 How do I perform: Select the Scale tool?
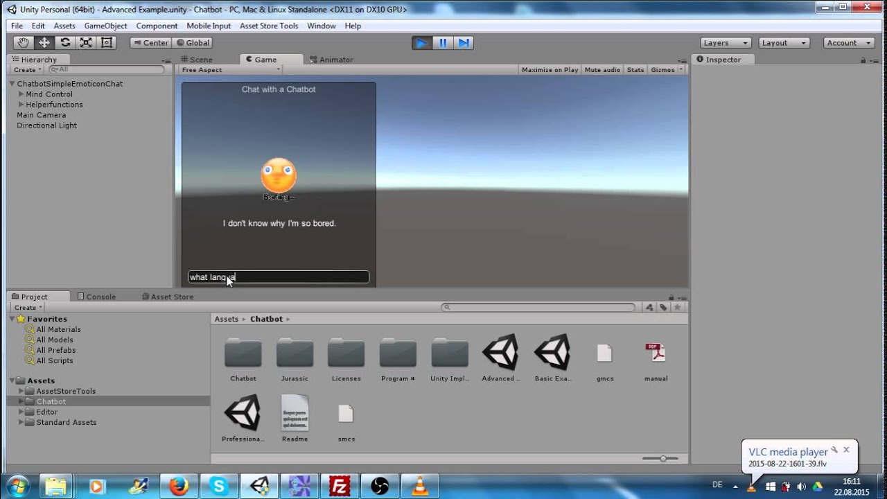86,43
